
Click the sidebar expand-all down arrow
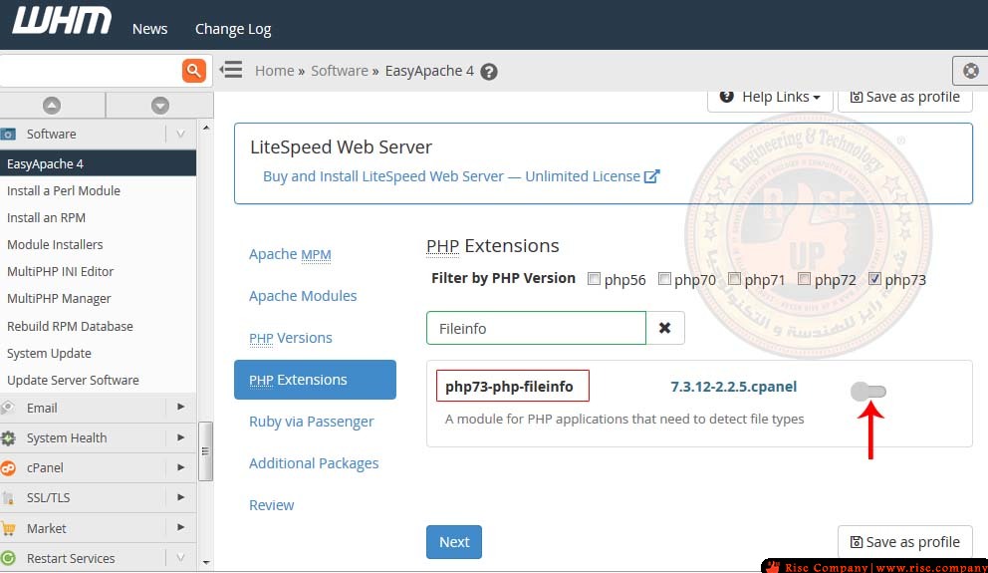(160, 106)
